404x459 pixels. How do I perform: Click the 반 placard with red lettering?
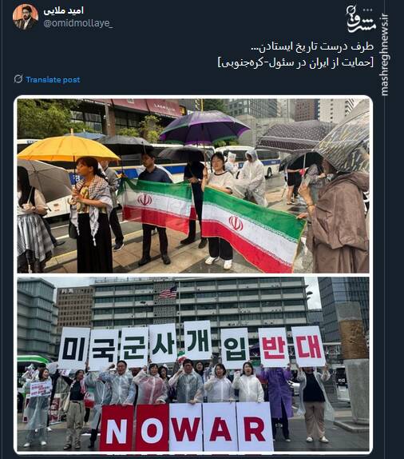coord(273,348)
